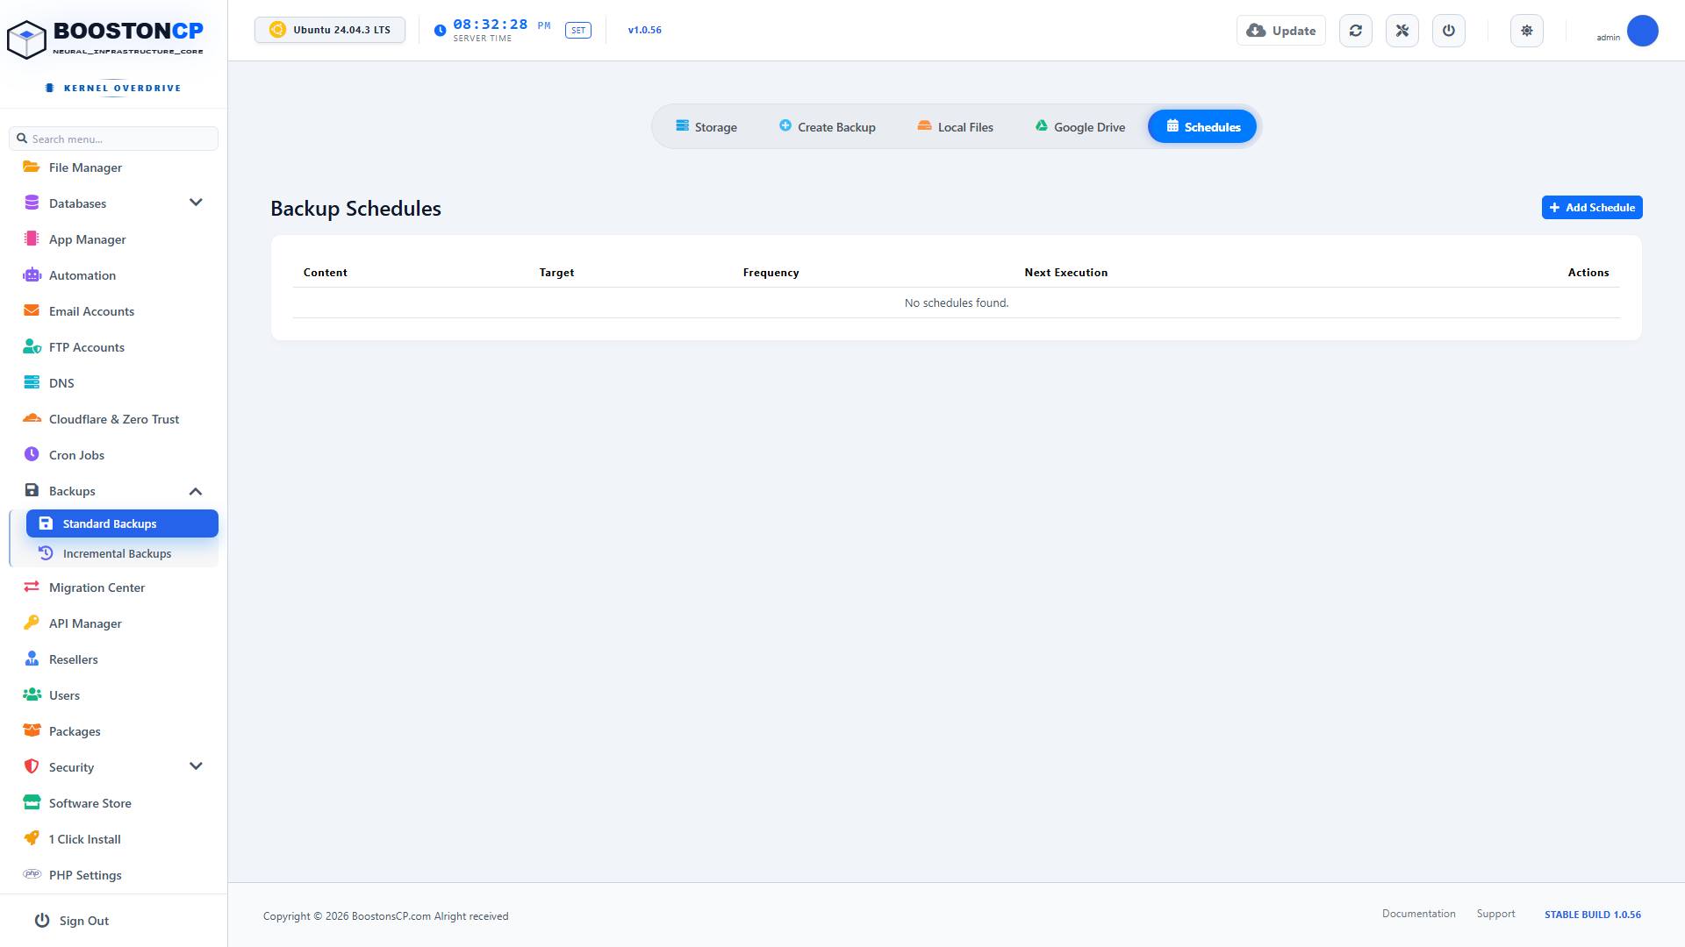1685x947 pixels.
Task: Click the SET server time button
Action: [x=578, y=31]
